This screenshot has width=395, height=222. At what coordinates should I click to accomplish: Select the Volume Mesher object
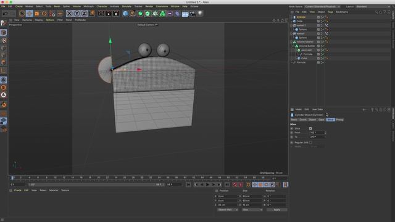[x=305, y=42]
